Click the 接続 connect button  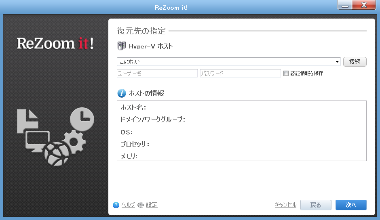point(355,62)
